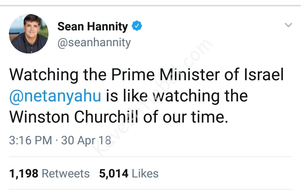Expand the tweet options chevron
Viewport: 301px width, 195px height.
click(x=288, y=25)
